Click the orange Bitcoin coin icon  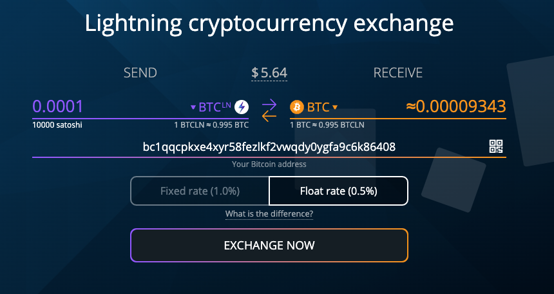[297, 107]
